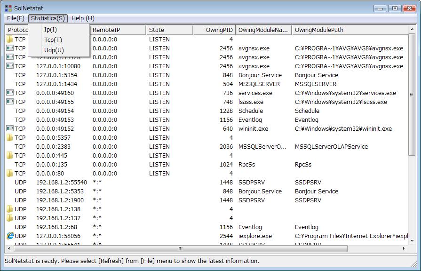This screenshot has height=271, width=421.
Task: Click Schedule module name cell
Action: 251,111
